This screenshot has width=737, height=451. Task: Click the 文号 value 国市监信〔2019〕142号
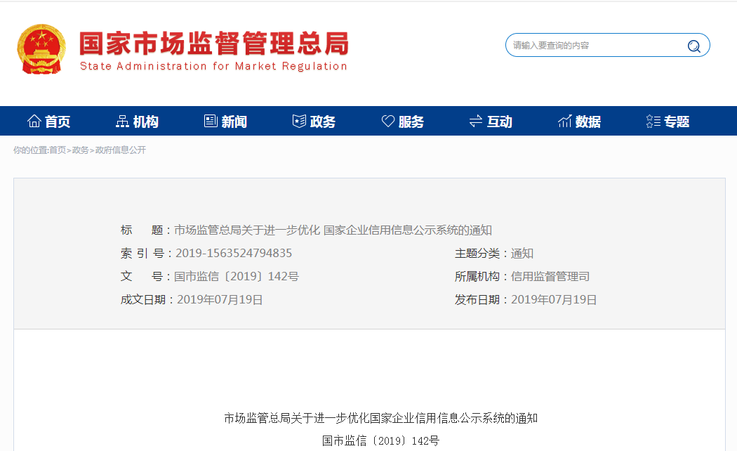click(237, 276)
